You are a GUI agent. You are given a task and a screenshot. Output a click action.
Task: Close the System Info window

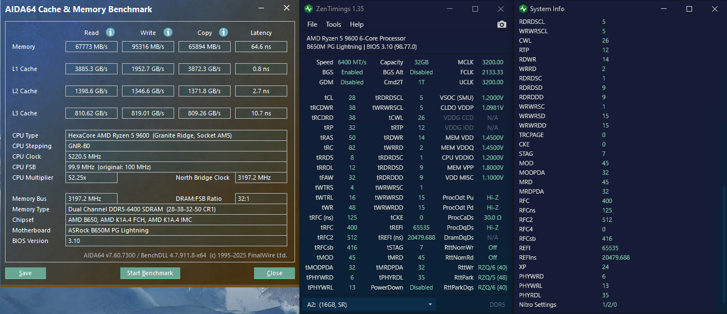714,9
